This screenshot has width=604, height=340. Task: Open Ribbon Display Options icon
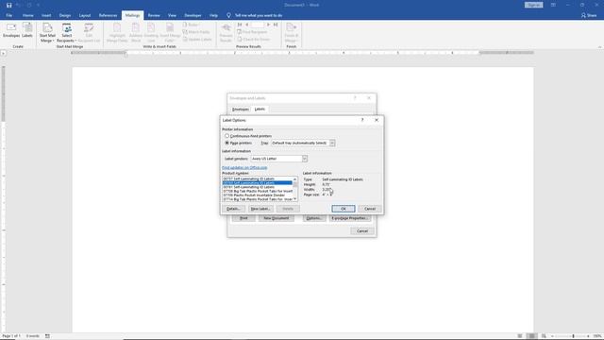point(553,5)
